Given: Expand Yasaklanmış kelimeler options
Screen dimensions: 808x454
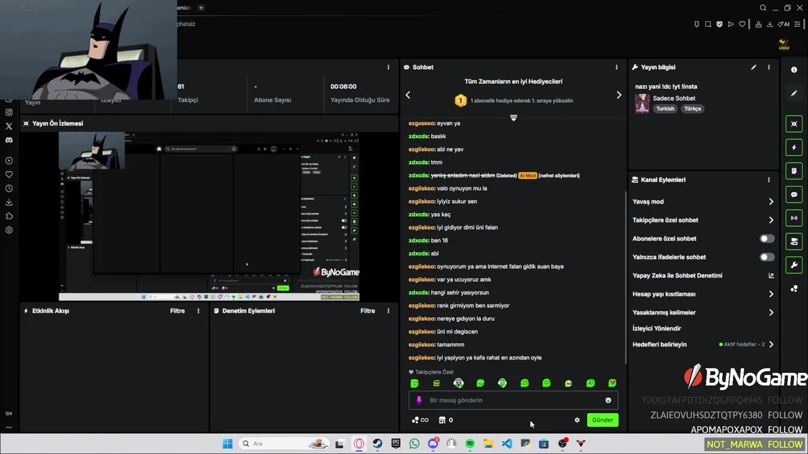Looking at the screenshot, I should (771, 312).
